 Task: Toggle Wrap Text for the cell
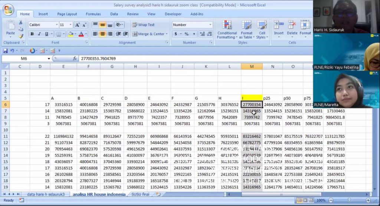[143, 25]
